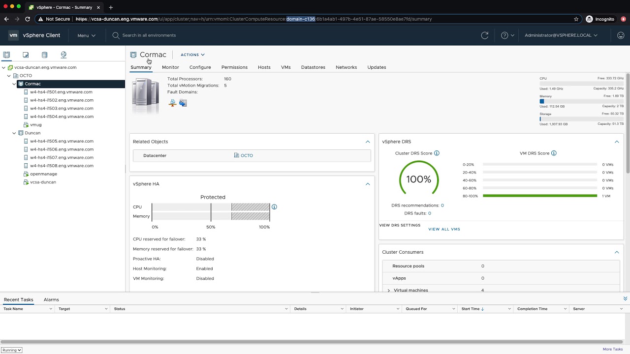Expand the Virtual machines row
This screenshot has width=630, height=354.
tap(389, 291)
